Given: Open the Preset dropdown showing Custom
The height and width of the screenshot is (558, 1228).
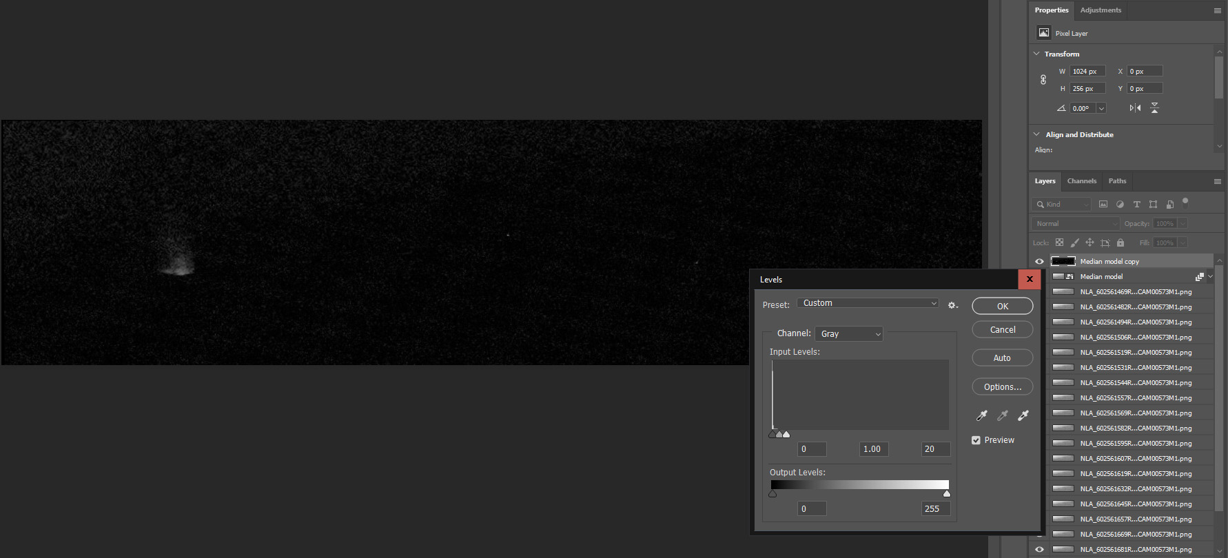Looking at the screenshot, I should tap(868, 303).
